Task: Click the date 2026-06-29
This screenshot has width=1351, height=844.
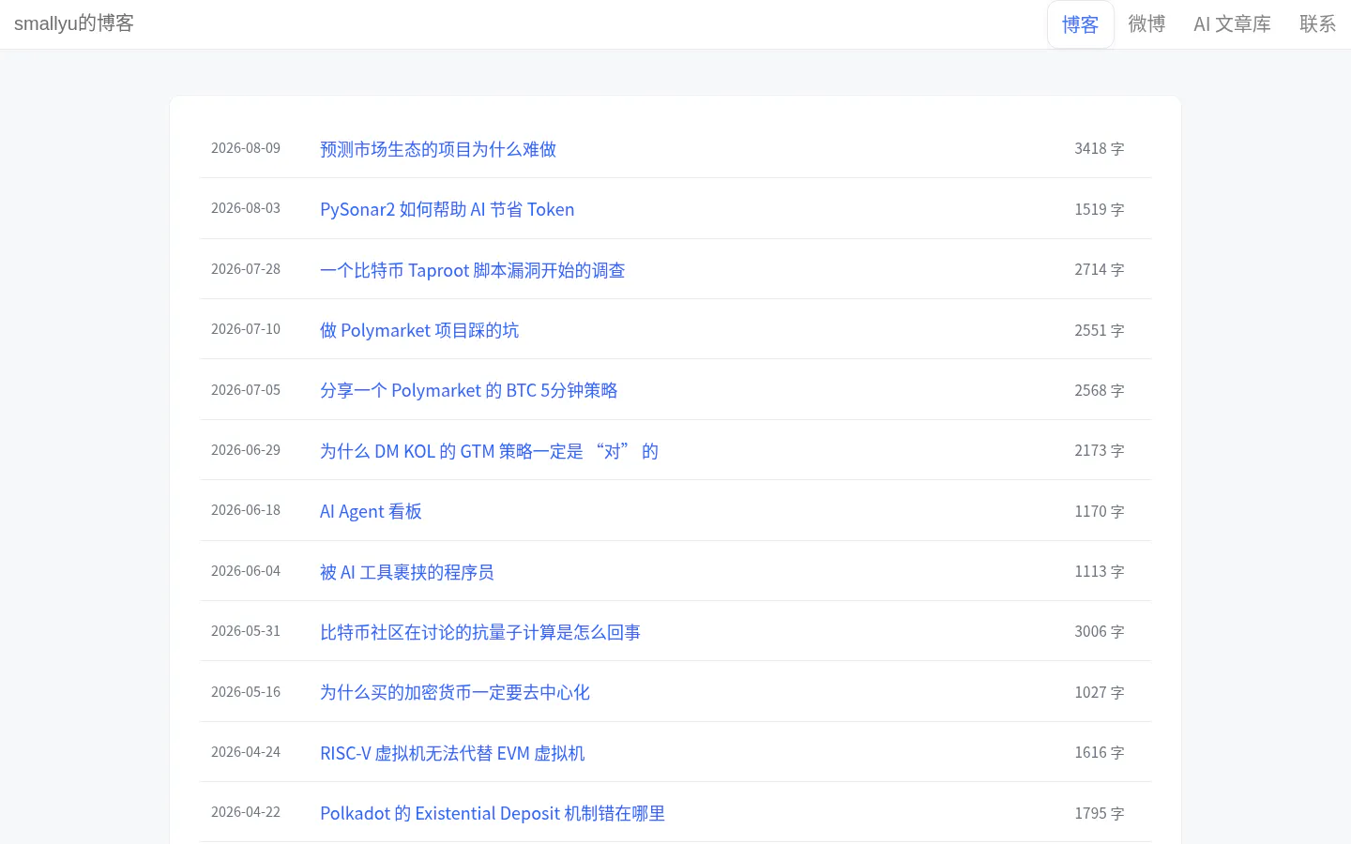Action: click(246, 450)
